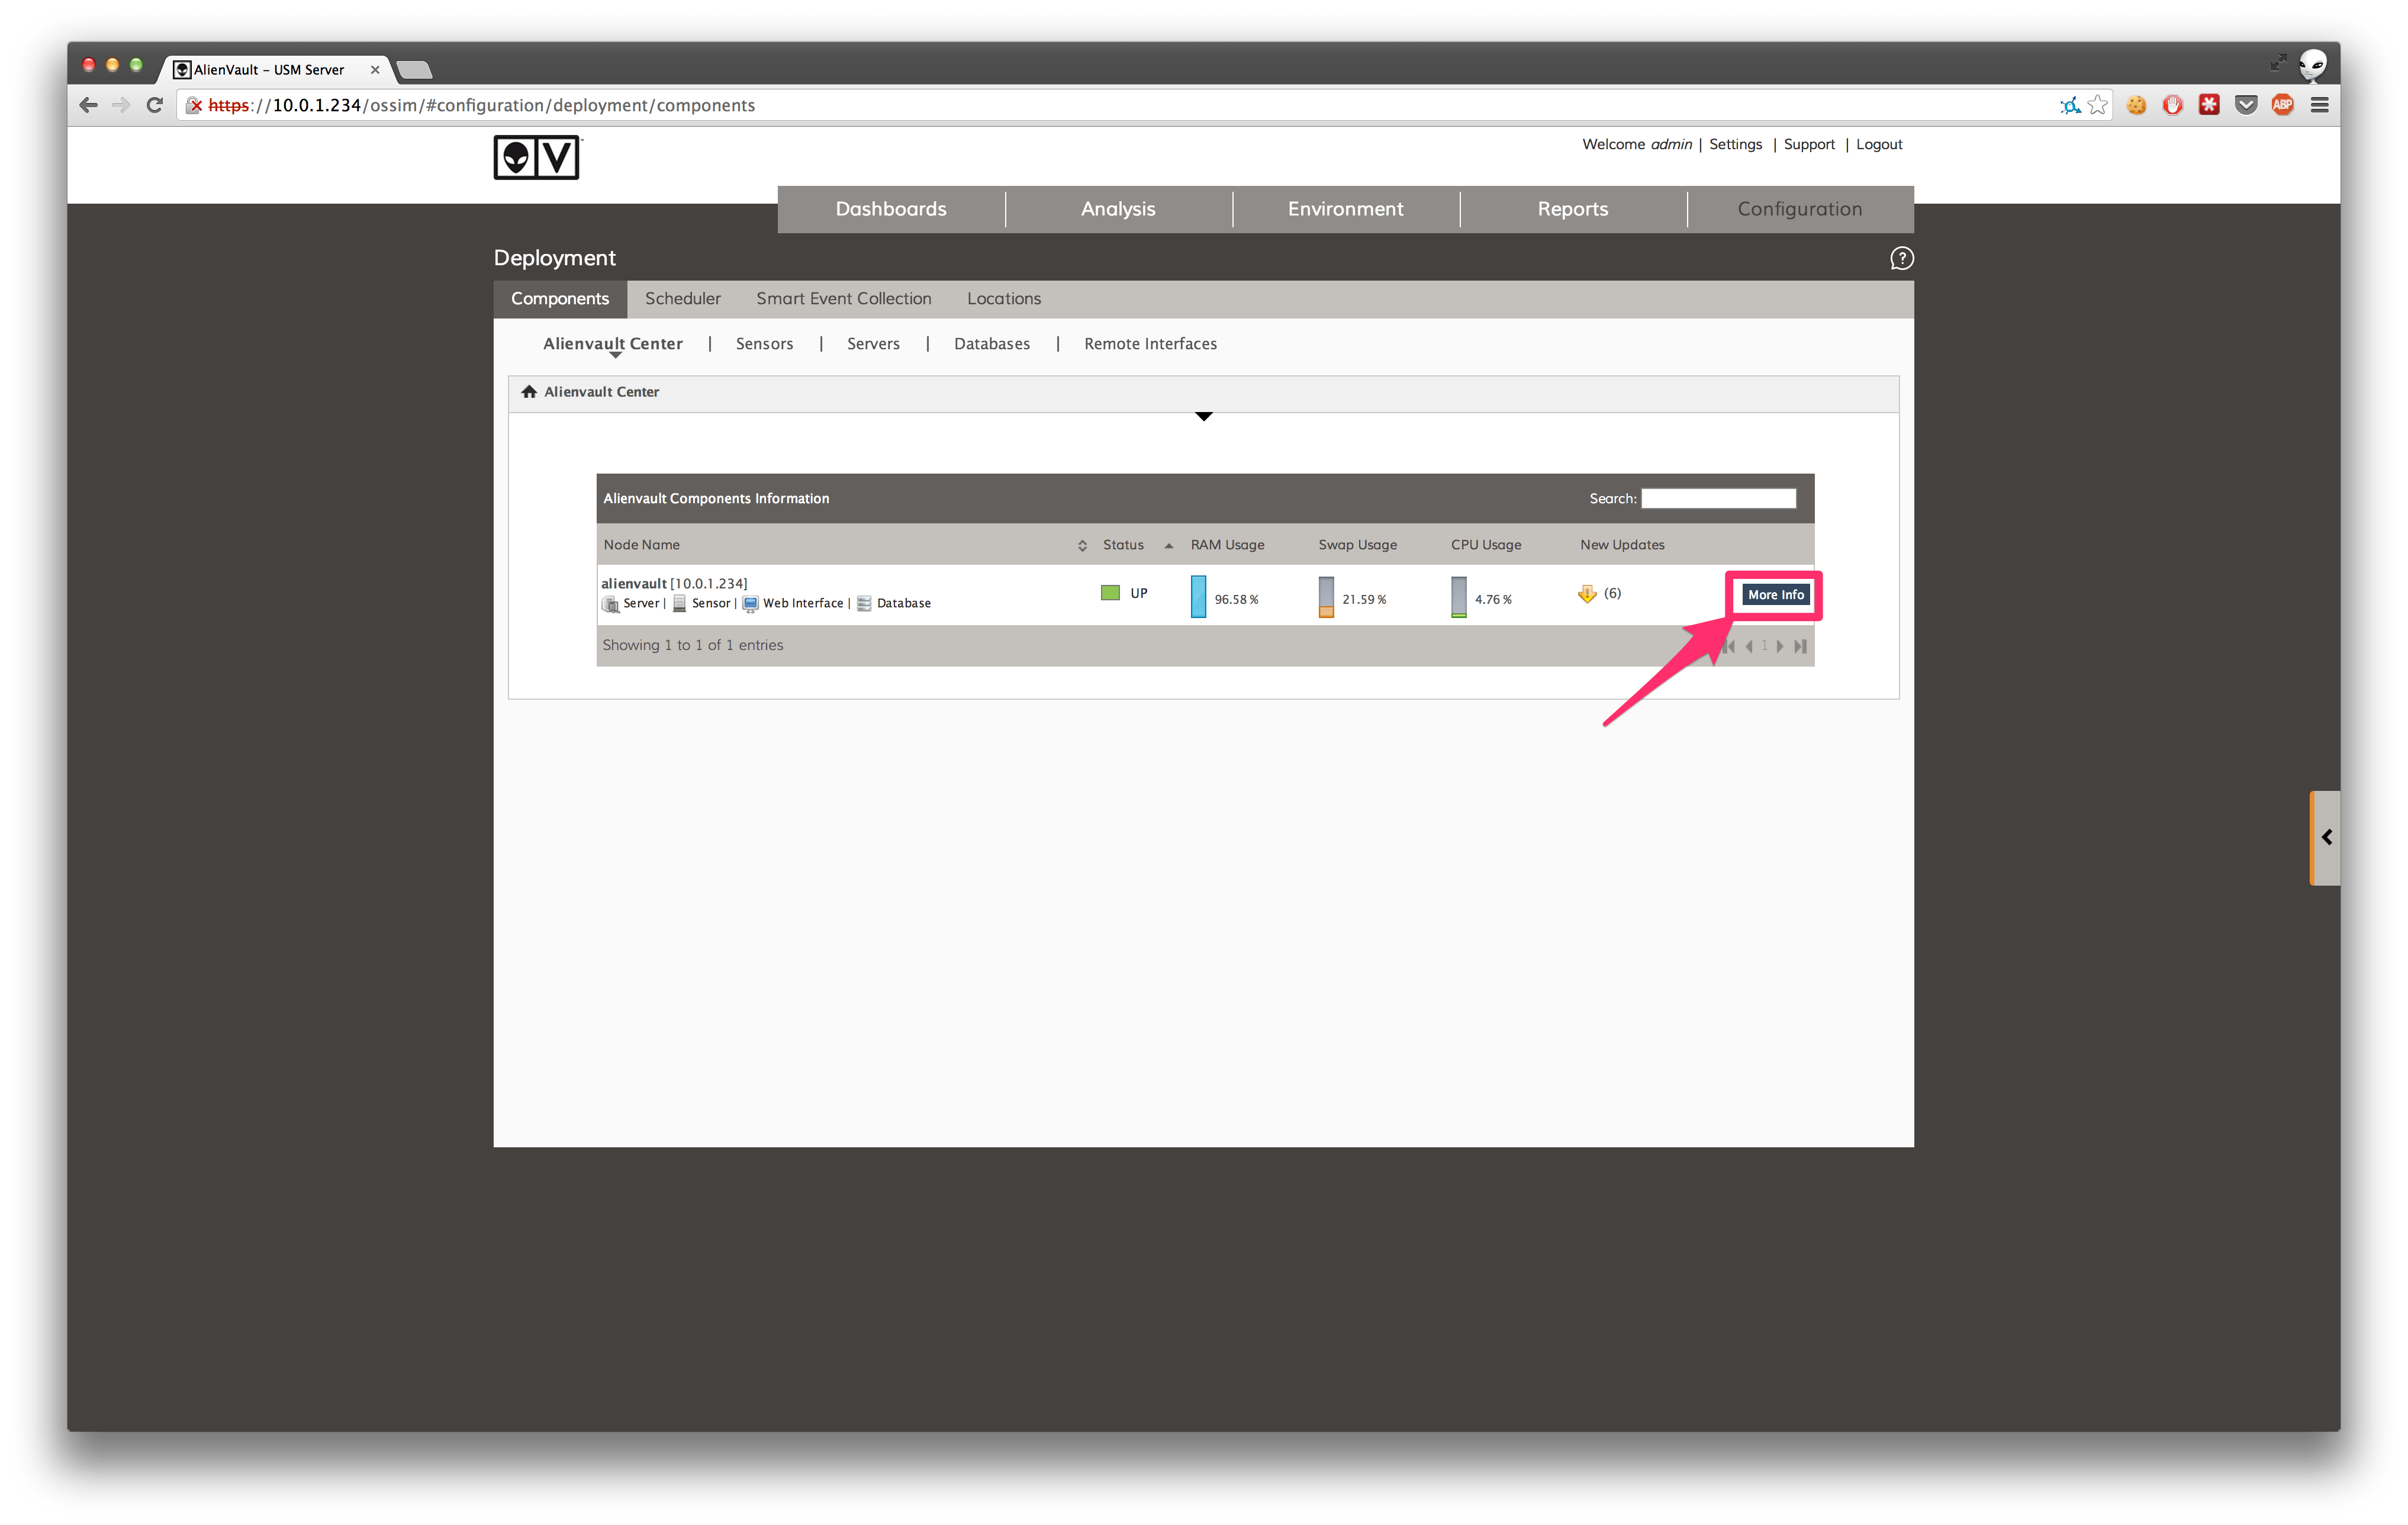Click the RAM Usage column header
Screen dimensions: 2408x1525
click(x=1227, y=545)
